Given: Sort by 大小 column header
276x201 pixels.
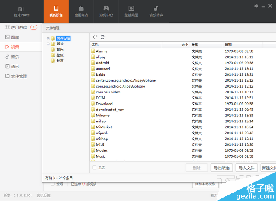Looking at the screenshot, I should click(x=176, y=45).
